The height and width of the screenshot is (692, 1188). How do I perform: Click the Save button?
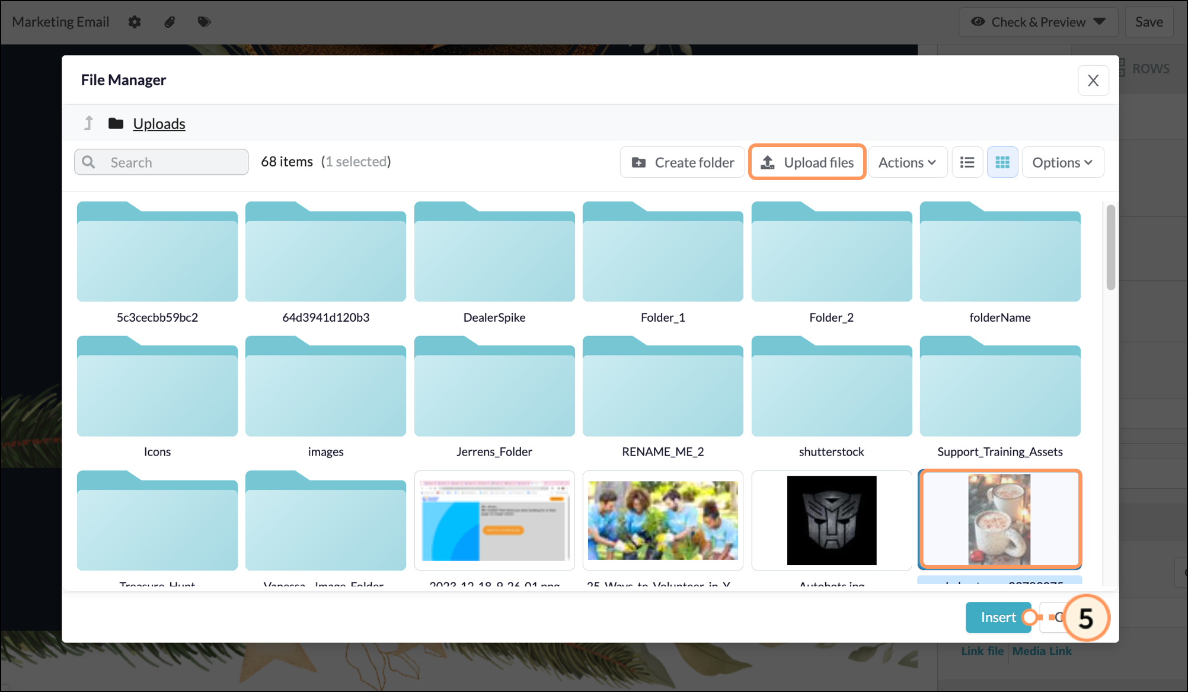click(x=1149, y=22)
